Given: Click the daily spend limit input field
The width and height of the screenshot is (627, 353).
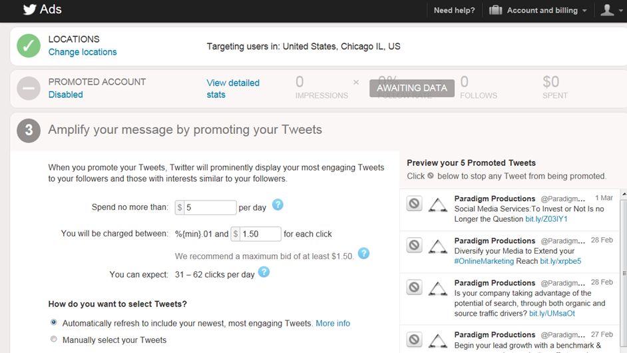Looking at the screenshot, I should [x=210, y=208].
